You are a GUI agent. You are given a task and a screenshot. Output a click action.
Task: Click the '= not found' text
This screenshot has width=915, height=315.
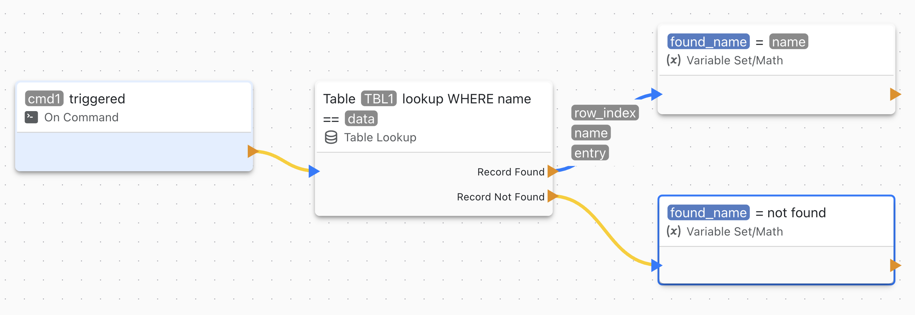pyautogui.click(x=791, y=213)
